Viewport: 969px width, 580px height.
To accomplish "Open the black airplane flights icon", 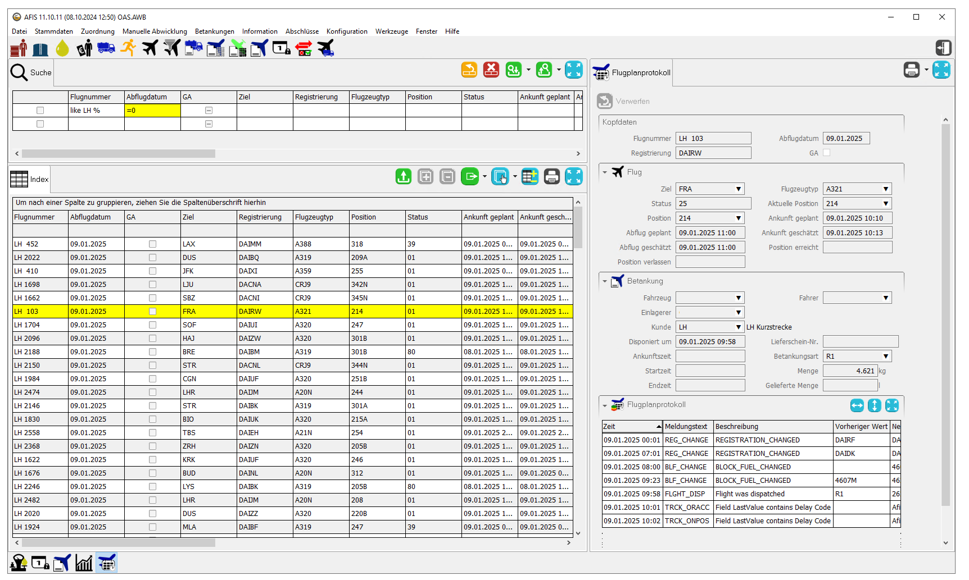I will (150, 48).
